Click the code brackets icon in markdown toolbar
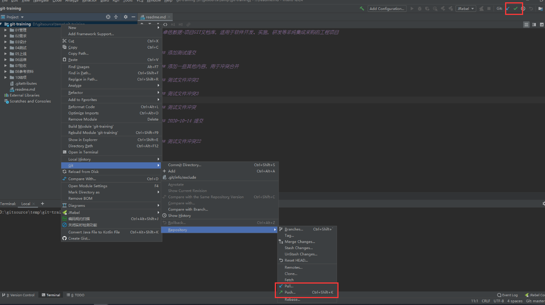The width and height of the screenshot is (545, 305). (x=165, y=24)
